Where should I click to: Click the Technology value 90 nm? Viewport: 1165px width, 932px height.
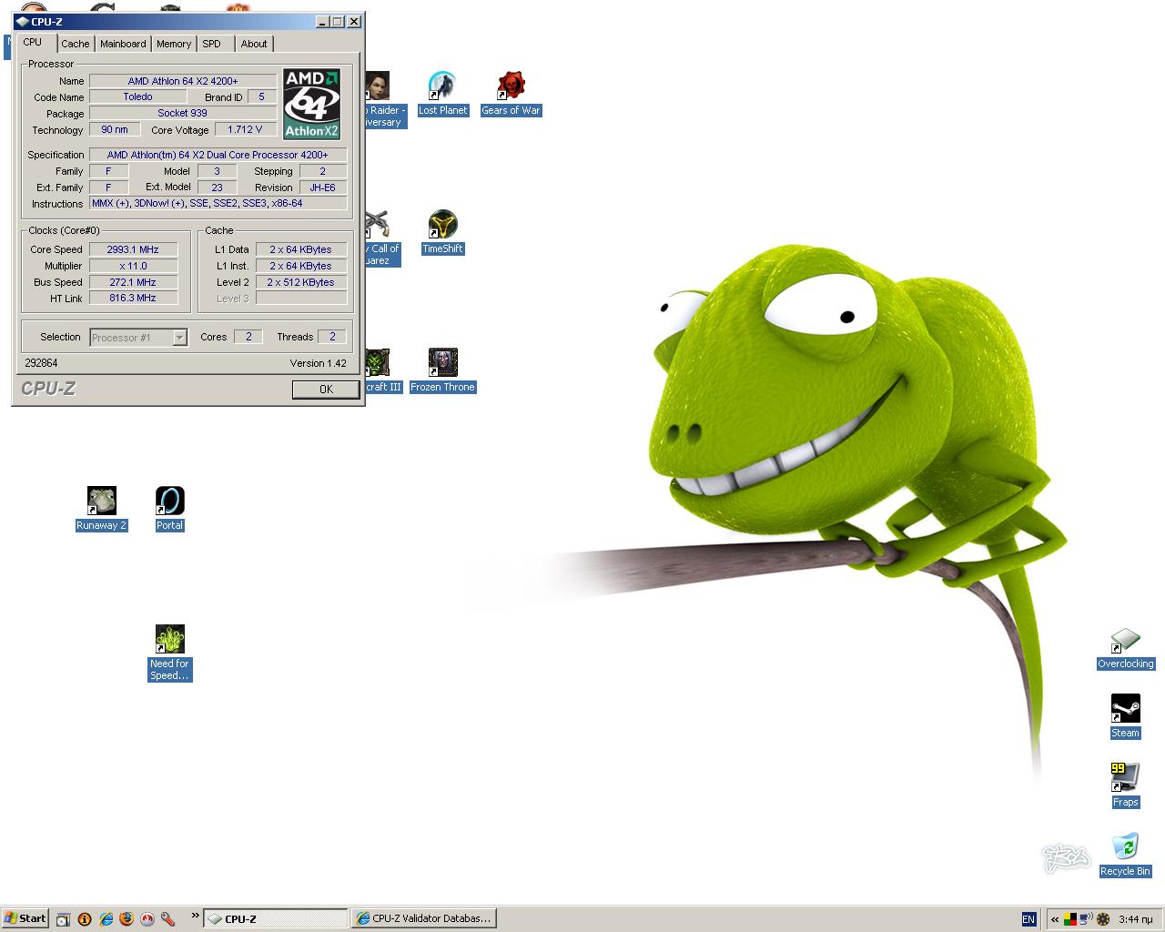click(x=114, y=129)
